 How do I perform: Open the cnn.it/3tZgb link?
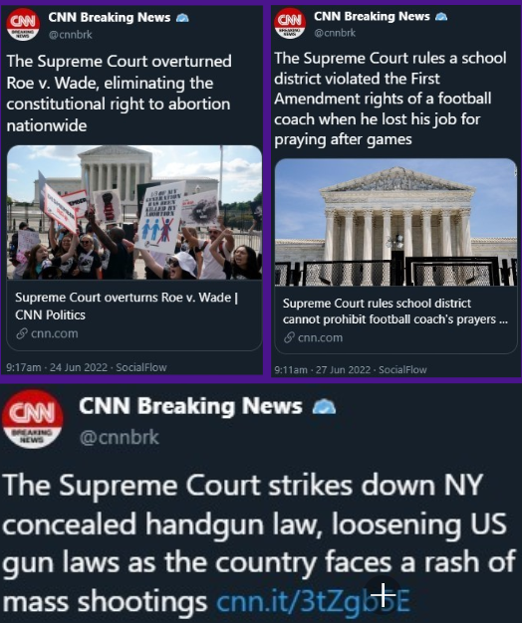(313, 601)
